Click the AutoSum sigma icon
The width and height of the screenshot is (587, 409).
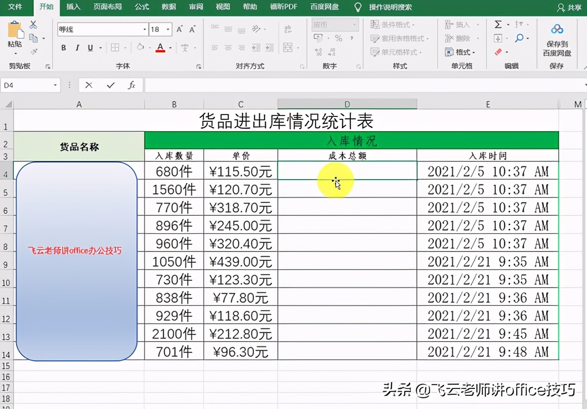pos(498,24)
